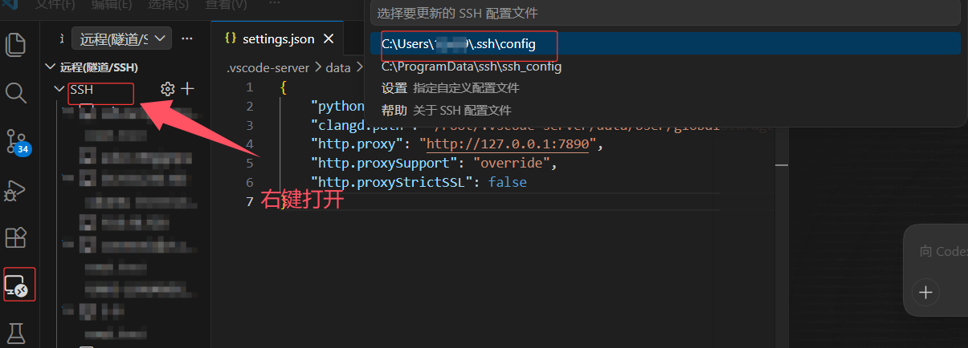Image resolution: width=968 pixels, height=348 pixels.
Task: Open Source Control view with 34 badge
Action: 17,142
